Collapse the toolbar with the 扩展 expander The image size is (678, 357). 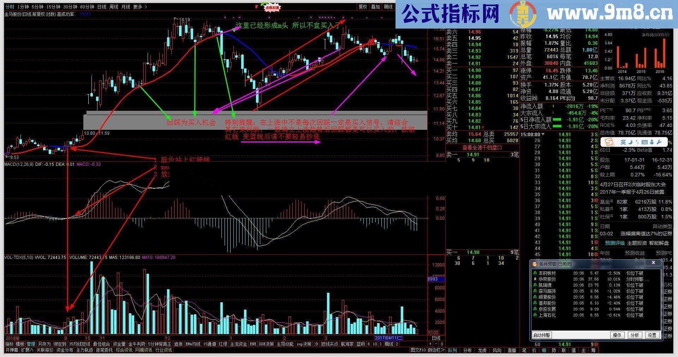(28, 350)
